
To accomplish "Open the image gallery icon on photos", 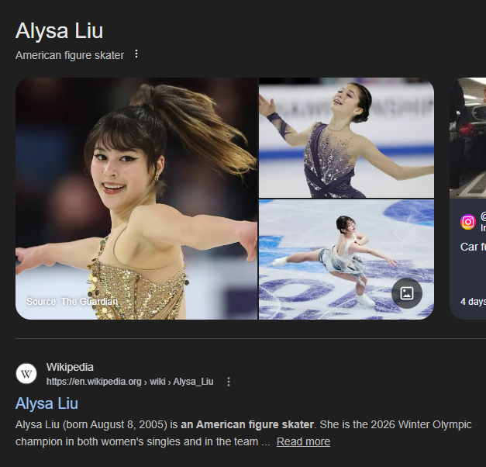I will coord(407,293).
